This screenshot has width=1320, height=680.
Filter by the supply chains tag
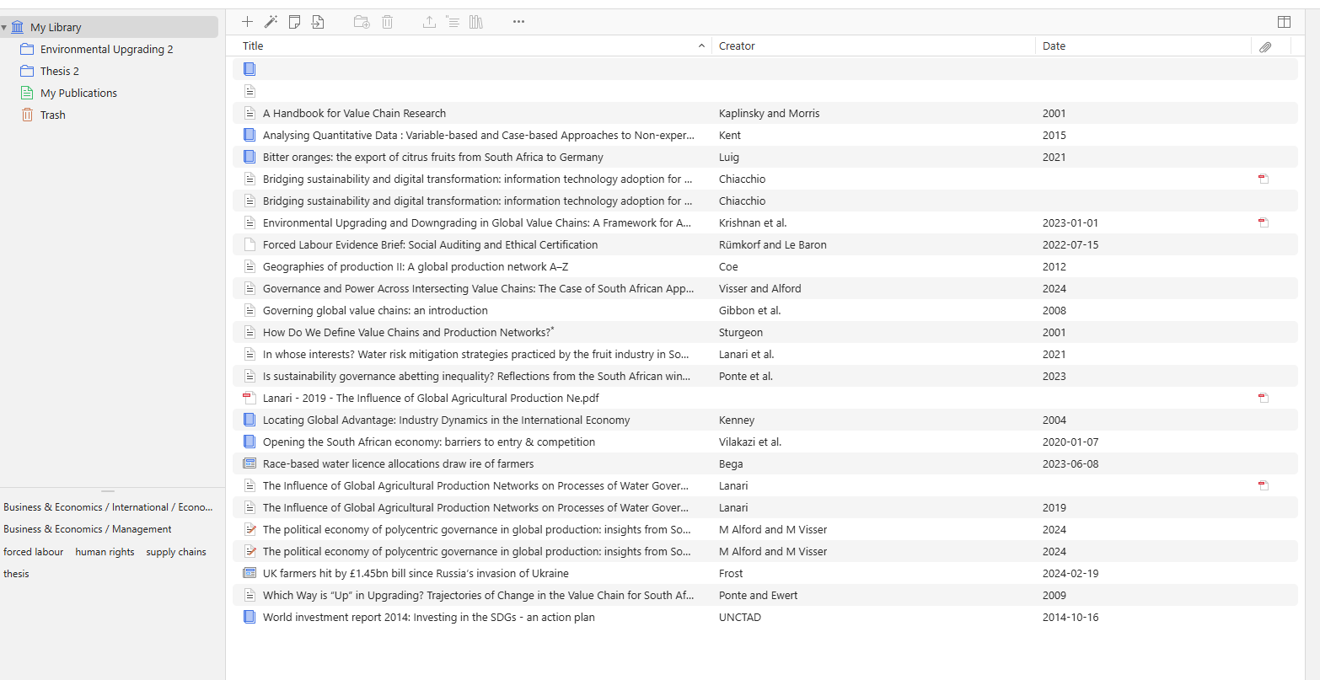(x=176, y=552)
